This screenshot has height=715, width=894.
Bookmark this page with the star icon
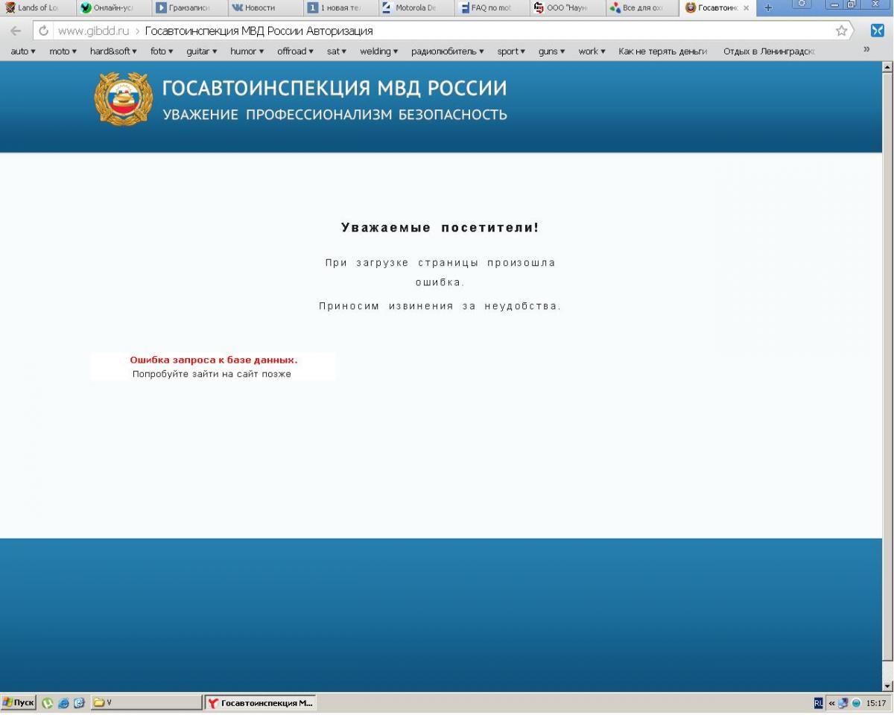841,31
